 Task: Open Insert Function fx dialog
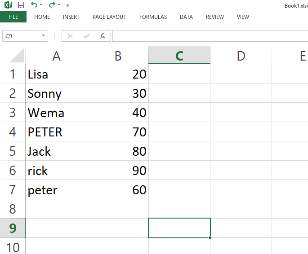tap(103, 36)
